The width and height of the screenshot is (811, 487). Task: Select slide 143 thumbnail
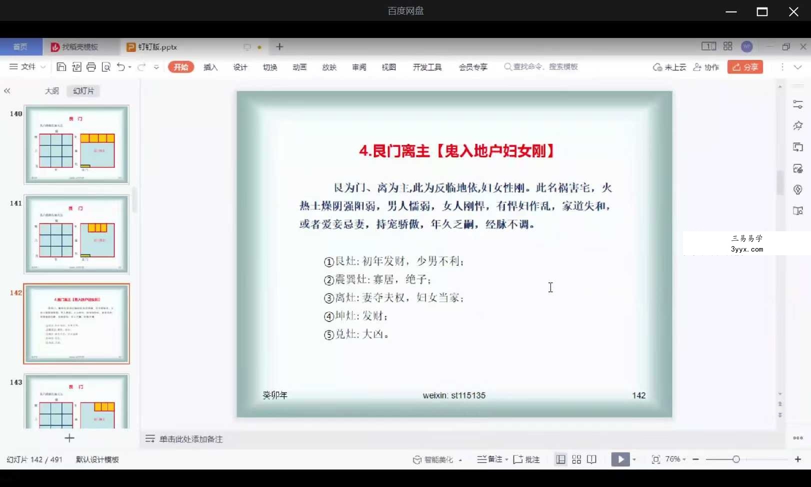(x=76, y=401)
